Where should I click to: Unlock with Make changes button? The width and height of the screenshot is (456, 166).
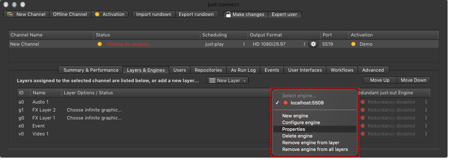pyautogui.click(x=245, y=14)
